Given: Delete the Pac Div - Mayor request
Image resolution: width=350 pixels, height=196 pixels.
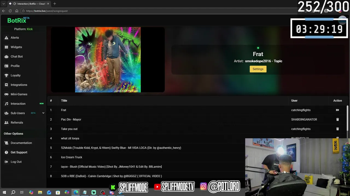Looking at the screenshot, I should pyautogui.click(x=337, y=120).
